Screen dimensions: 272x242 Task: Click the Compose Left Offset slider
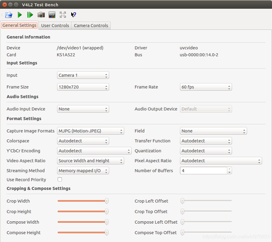tap(206, 222)
